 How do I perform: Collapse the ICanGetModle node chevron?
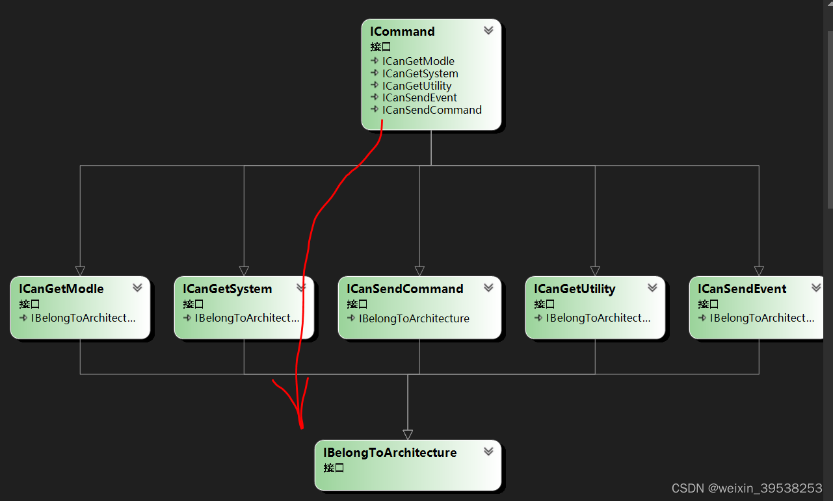(x=137, y=287)
